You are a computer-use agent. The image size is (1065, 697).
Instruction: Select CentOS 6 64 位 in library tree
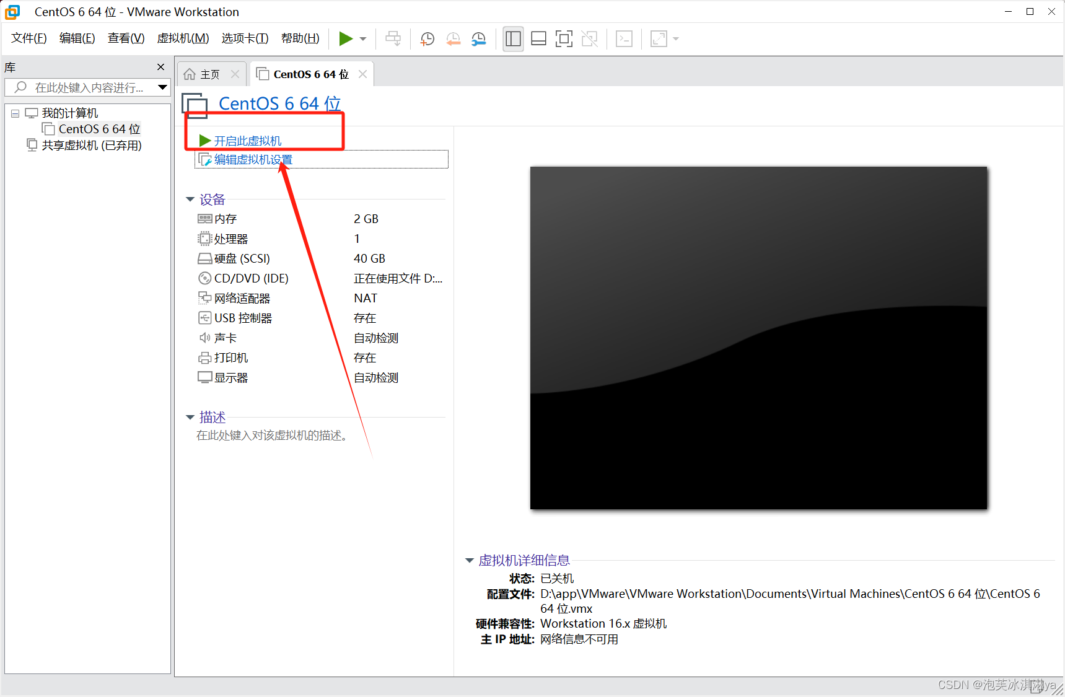[99, 129]
